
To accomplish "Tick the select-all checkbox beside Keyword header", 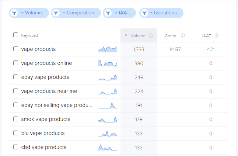I will [x=15, y=35].
